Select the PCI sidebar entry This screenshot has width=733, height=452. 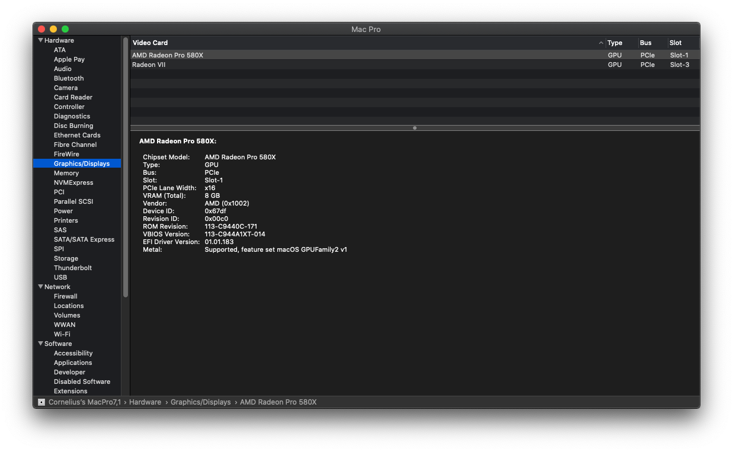[59, 192]
